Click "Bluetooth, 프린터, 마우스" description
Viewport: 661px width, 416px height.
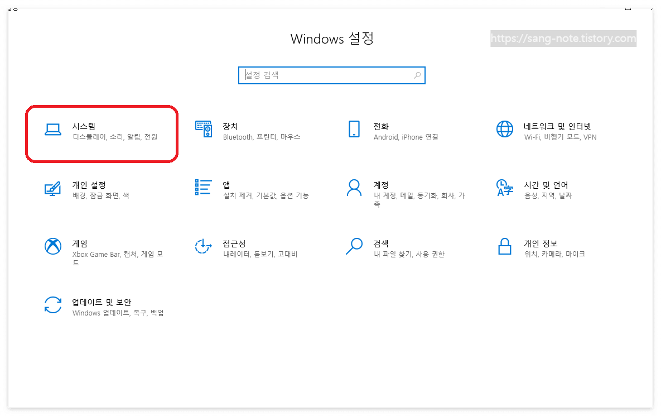point(262,137)
